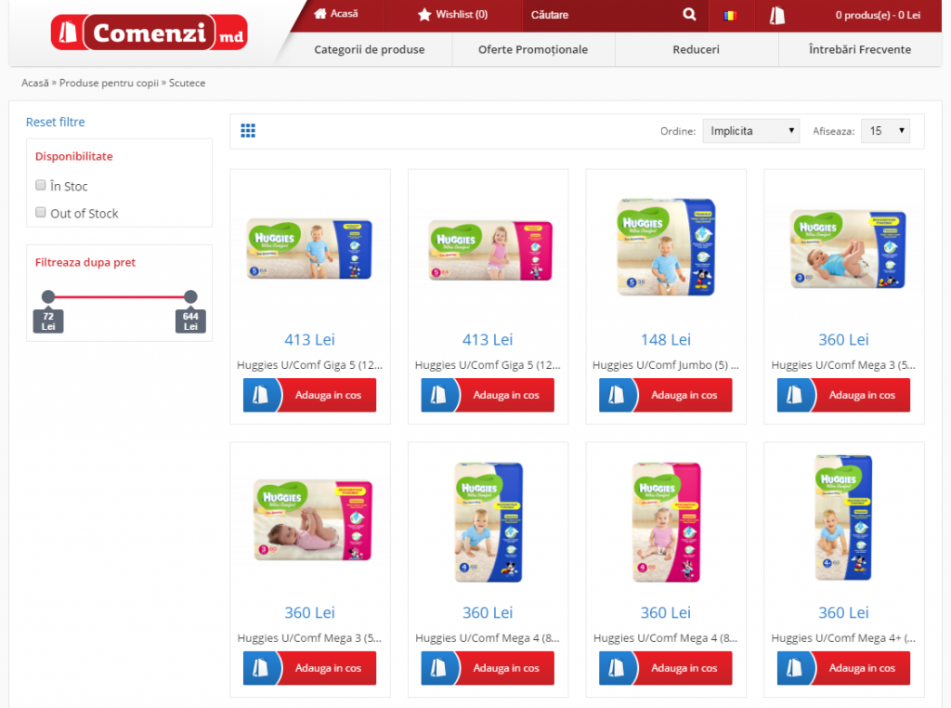Click Reset filtre link
Screen dimensions: 951x708
click(55, 122)
